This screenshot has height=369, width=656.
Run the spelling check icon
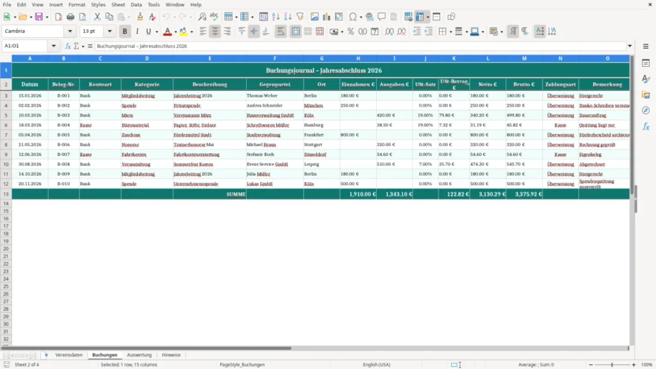coord(214,17)
